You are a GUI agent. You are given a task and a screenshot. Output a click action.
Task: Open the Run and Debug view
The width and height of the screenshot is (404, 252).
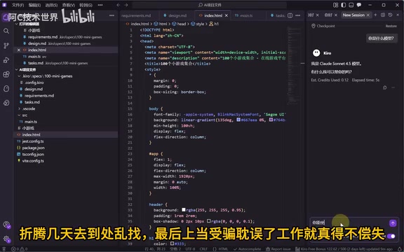6,60
